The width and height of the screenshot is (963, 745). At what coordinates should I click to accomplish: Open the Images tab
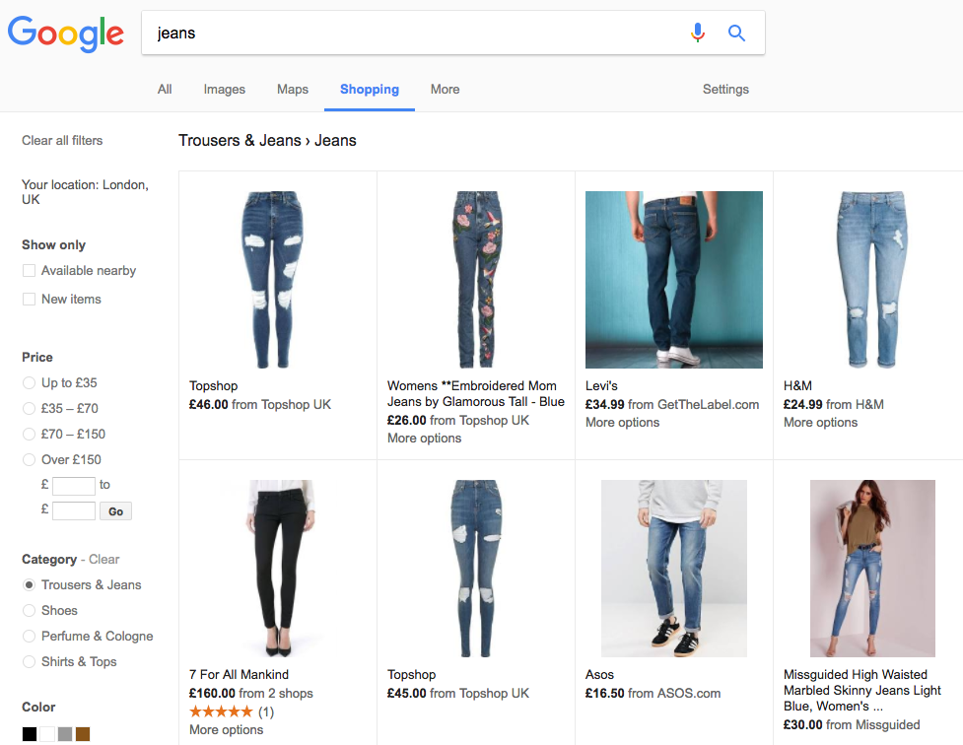tap(224, 89)
